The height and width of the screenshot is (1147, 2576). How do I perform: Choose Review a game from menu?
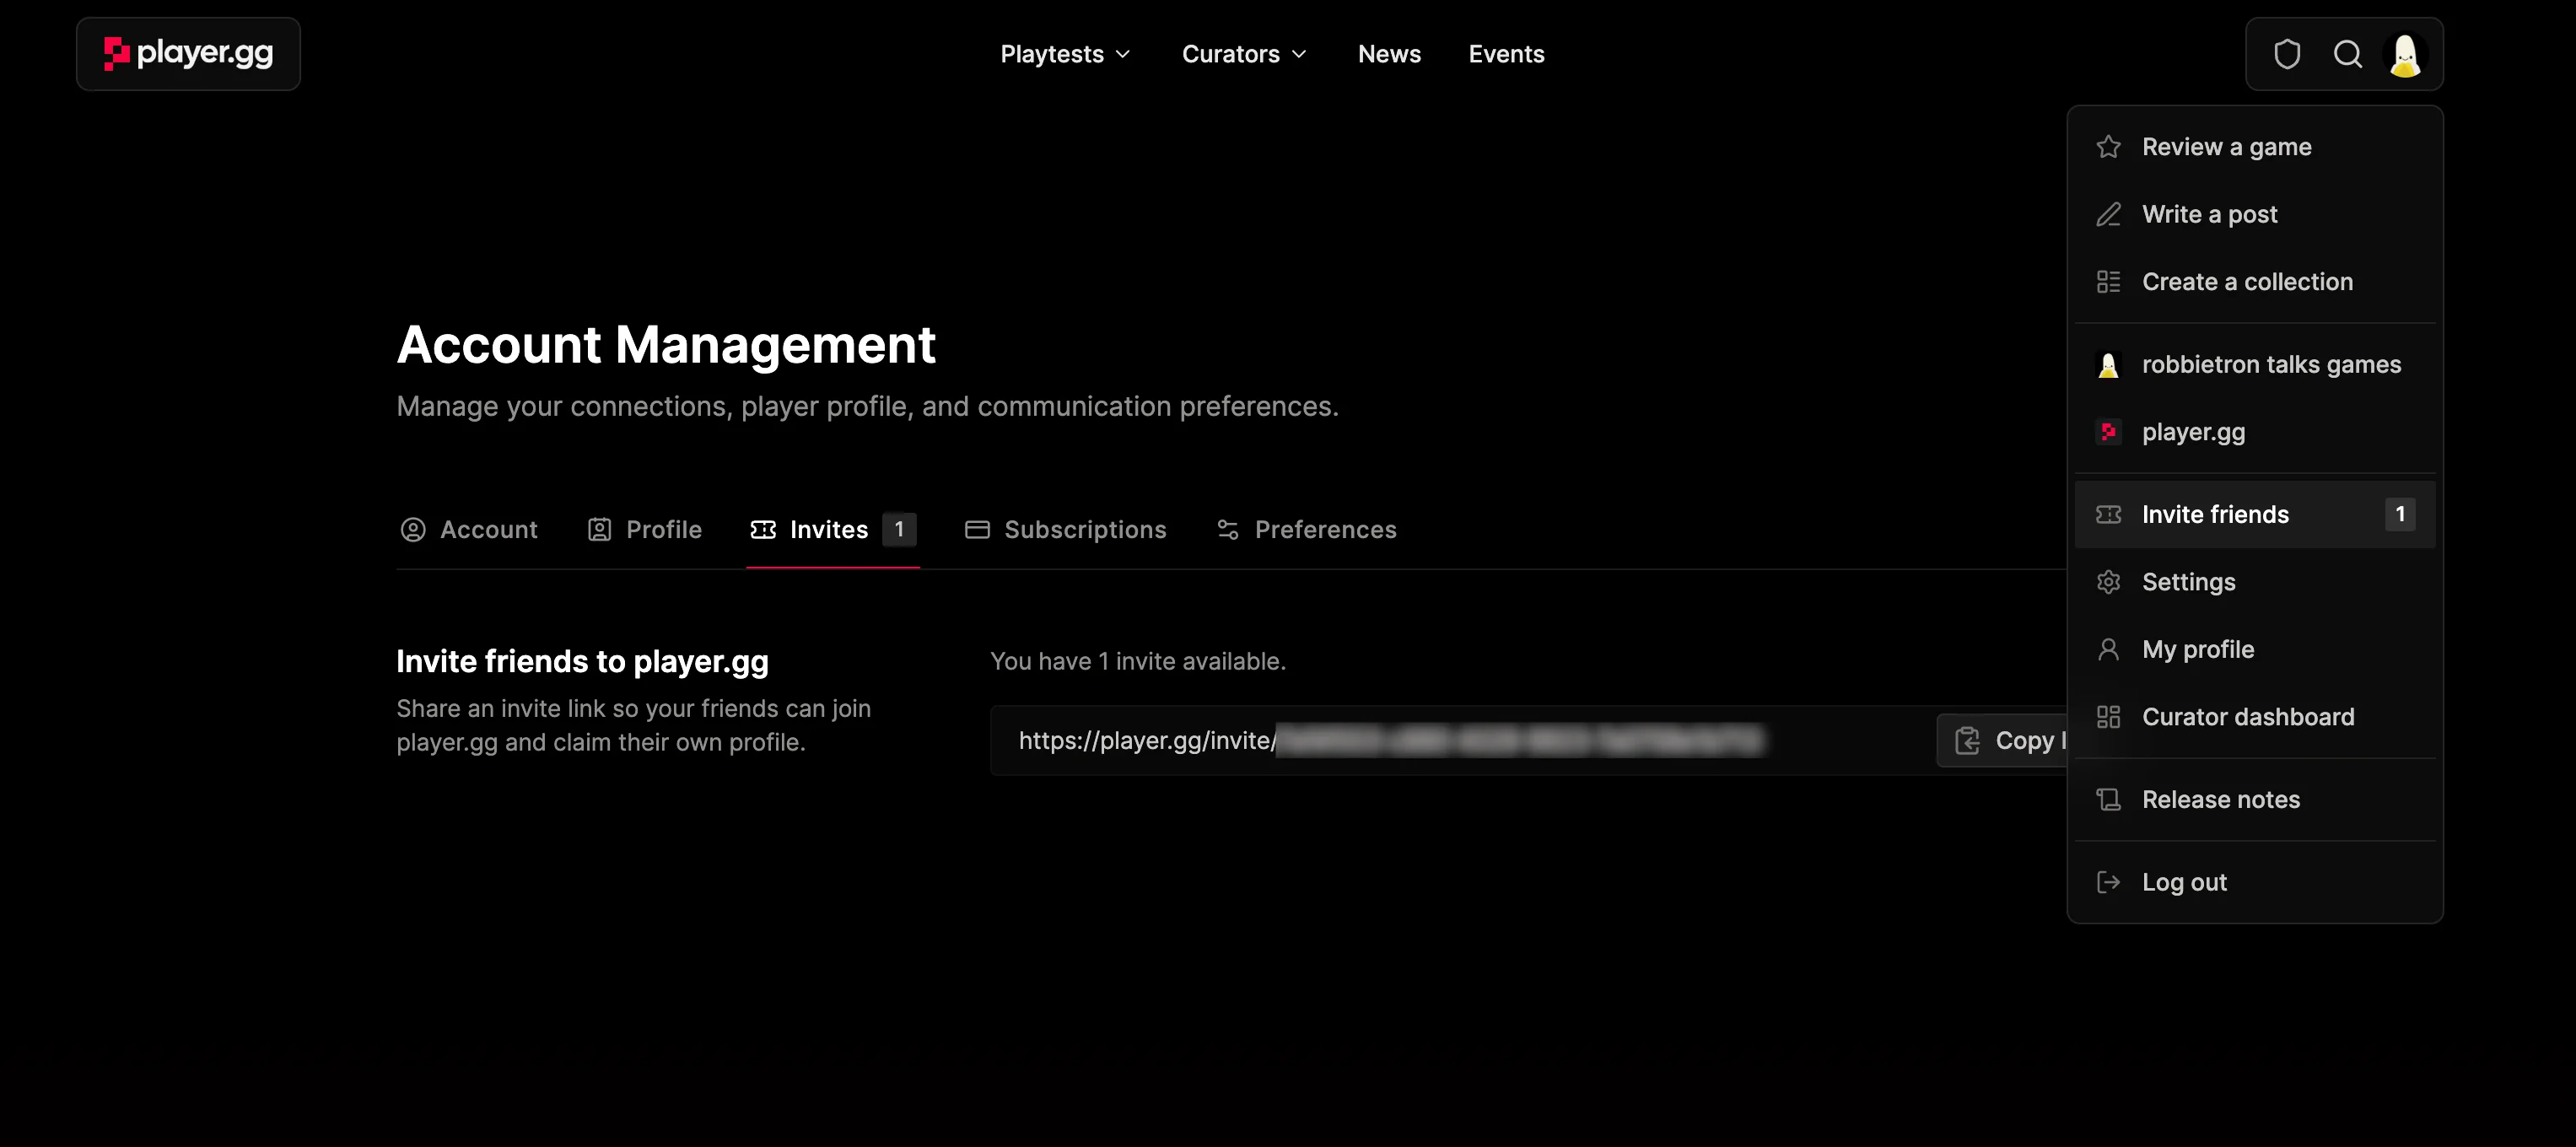coord(2254,147)
